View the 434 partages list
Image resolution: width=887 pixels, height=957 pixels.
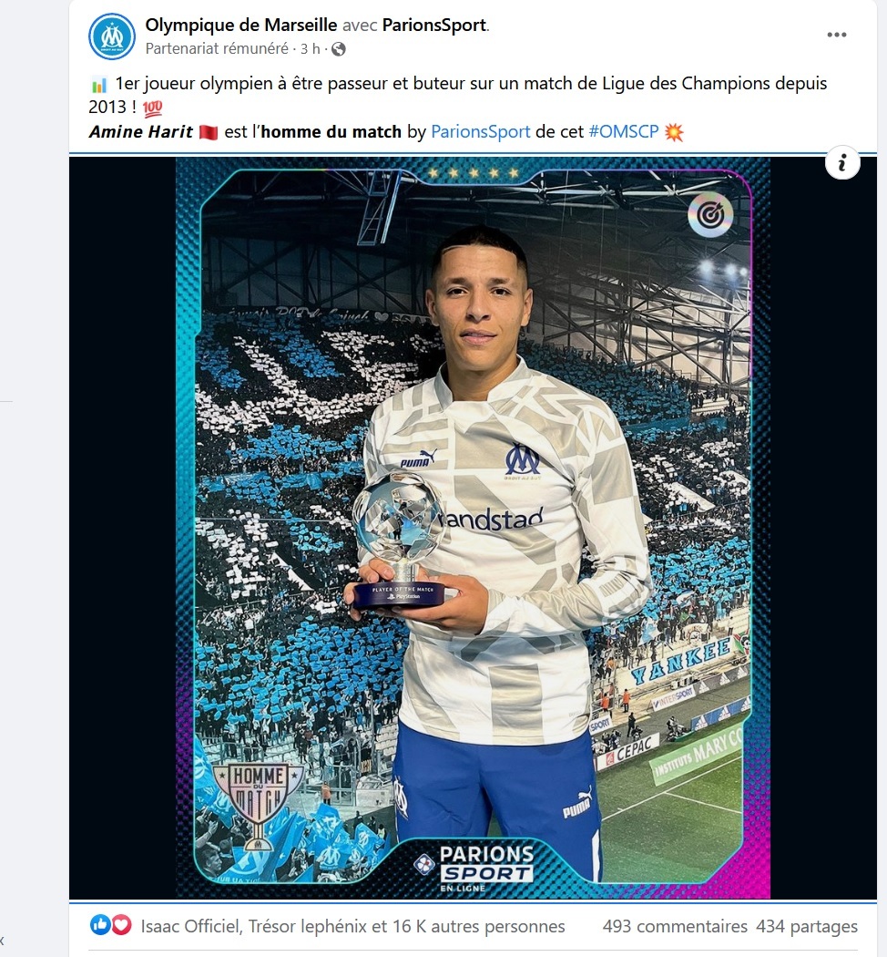pyautogui.click(x=807, y=927)
